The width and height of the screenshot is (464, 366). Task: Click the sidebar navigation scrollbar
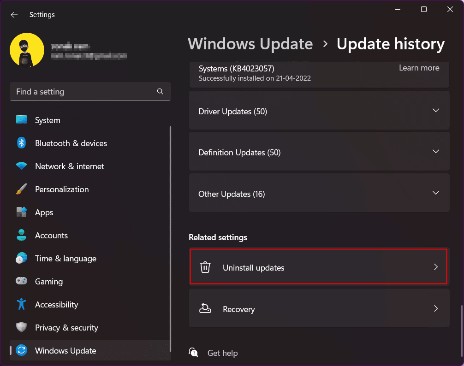(x=170, y=239)
